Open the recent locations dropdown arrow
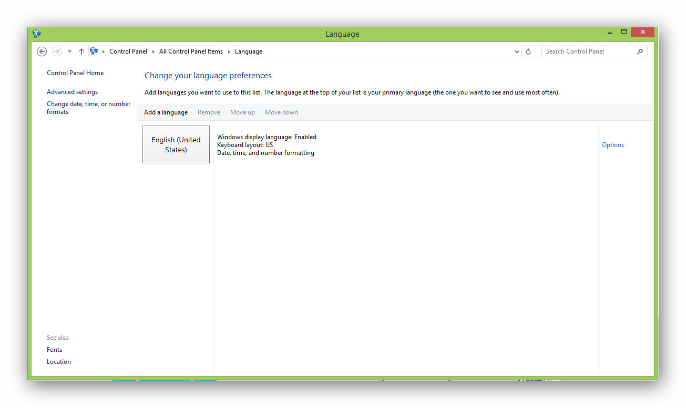 point(69,51)
